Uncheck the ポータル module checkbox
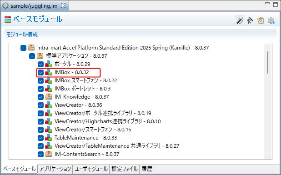 tap(40, 64)
